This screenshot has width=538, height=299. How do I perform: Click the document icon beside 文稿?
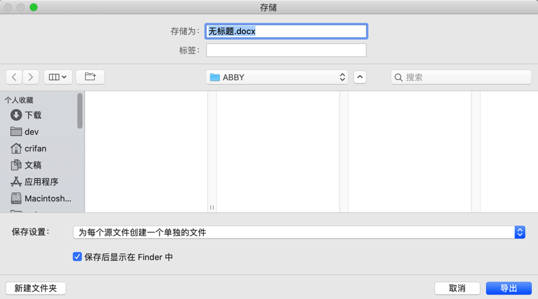pyautogui.click(x=16, y=165)
